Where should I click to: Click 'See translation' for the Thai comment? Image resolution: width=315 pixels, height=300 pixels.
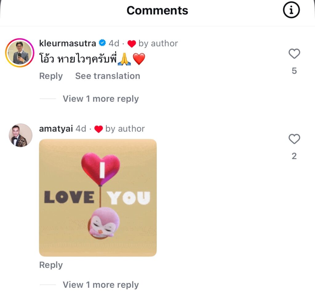pyautogui.click(x=107, y=76)
